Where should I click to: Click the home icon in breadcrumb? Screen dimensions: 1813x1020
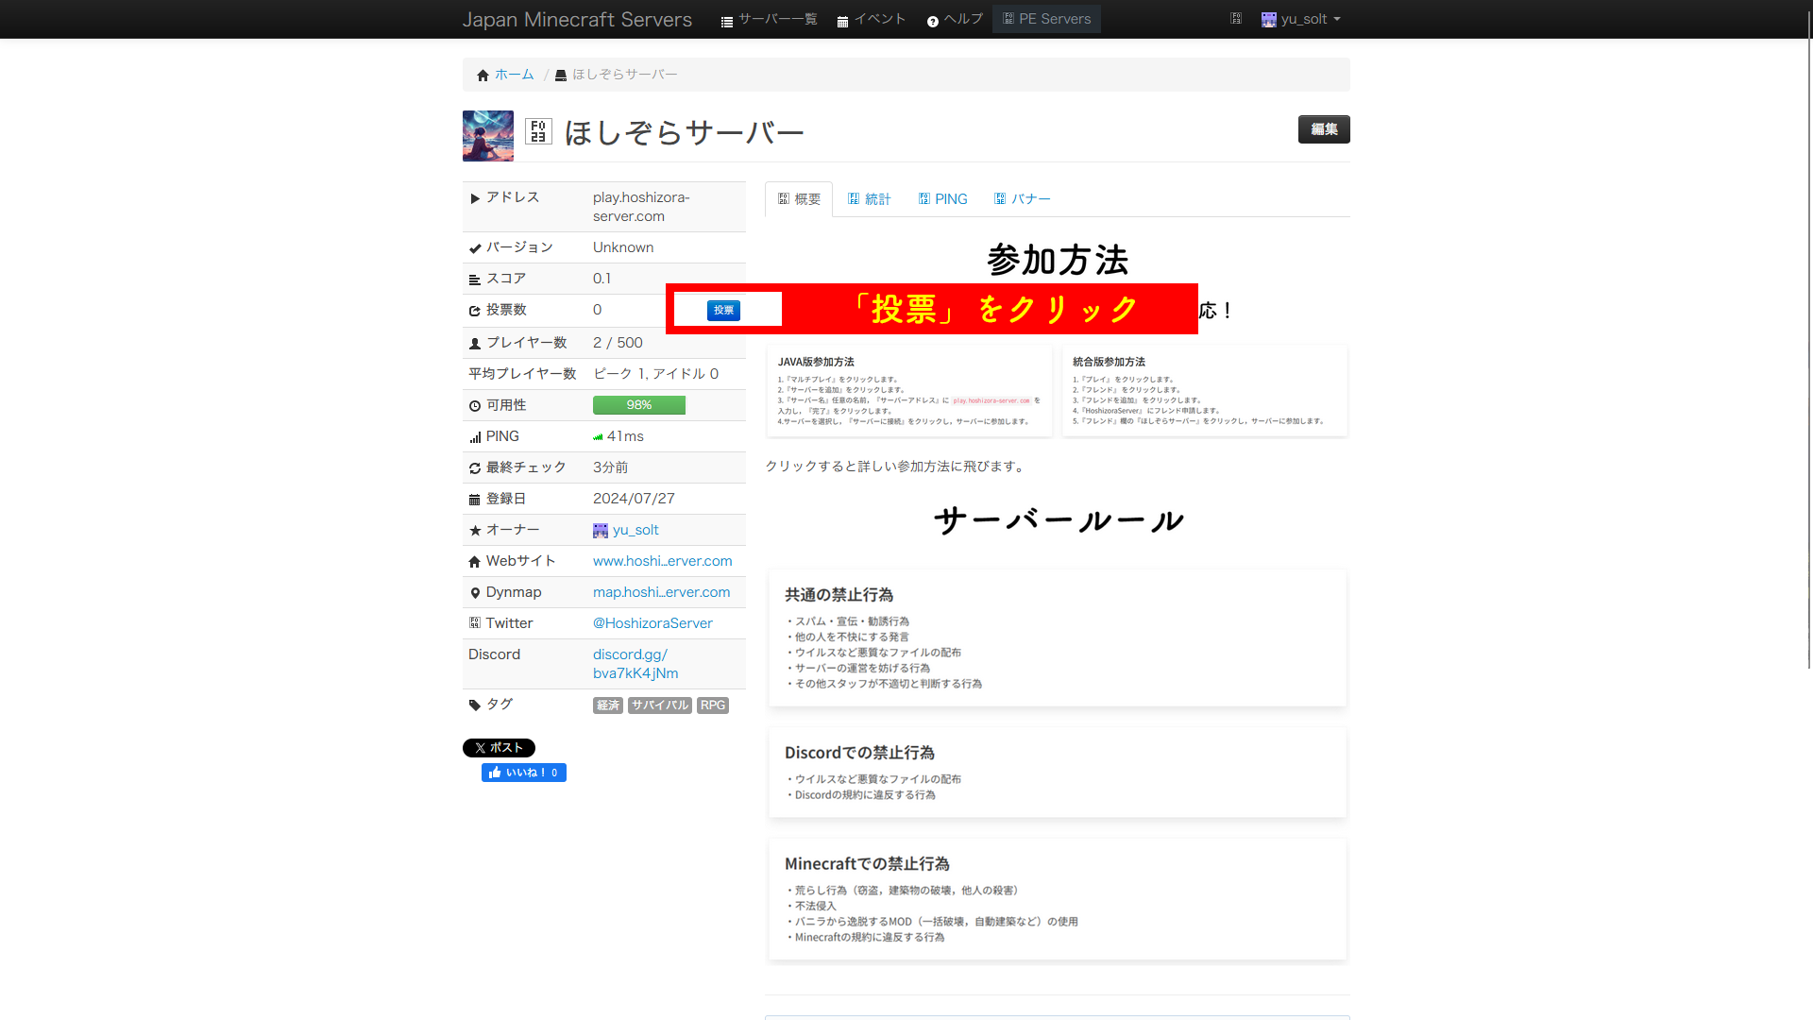click(483, 76)
